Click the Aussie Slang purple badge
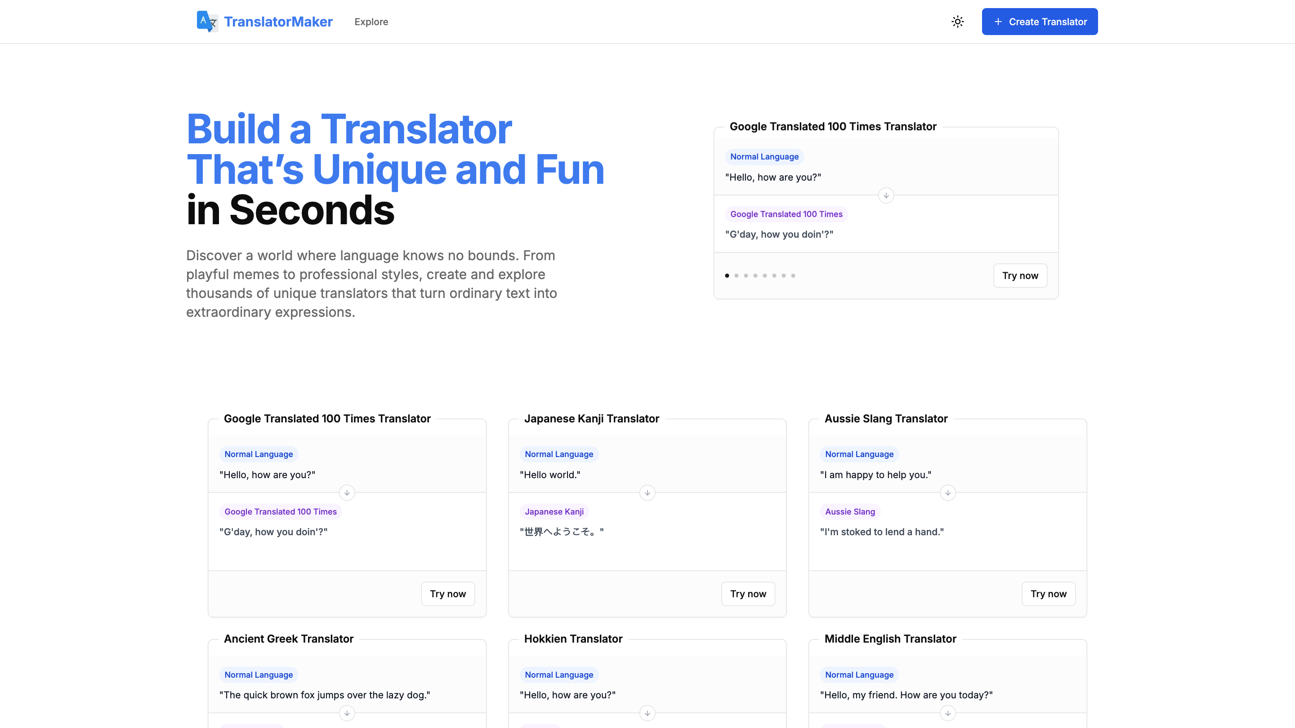The height and width of the screenshot is (728, 1295). tap(849, 511)
